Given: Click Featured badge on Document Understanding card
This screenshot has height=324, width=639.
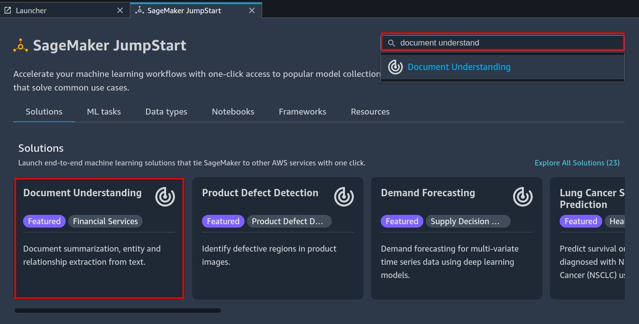Looking at the screenshot, I should point(44,221).
